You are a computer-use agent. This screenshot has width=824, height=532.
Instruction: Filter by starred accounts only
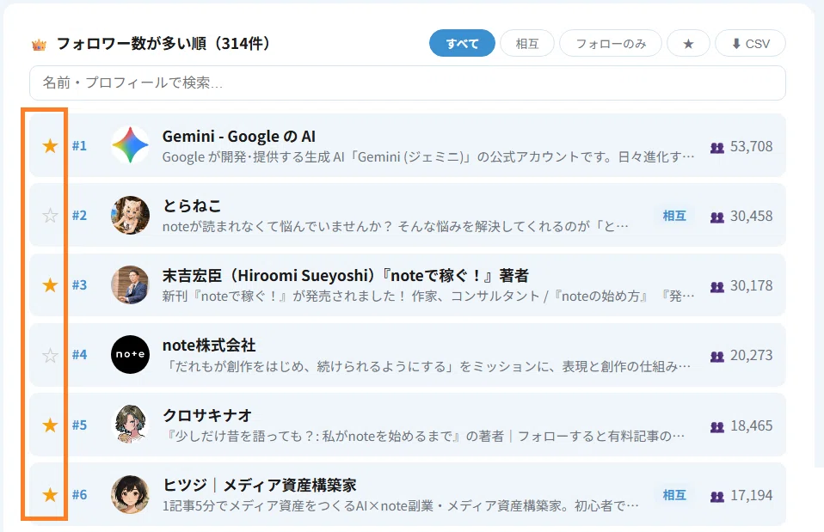(688, 43)
